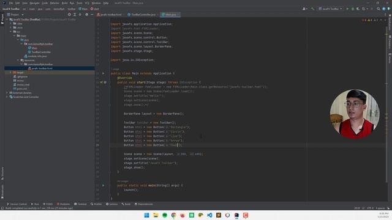392x220 pixels.
Task: Collapse all items in Project panel
Action: pyautogui.click(x=80, y=15)
